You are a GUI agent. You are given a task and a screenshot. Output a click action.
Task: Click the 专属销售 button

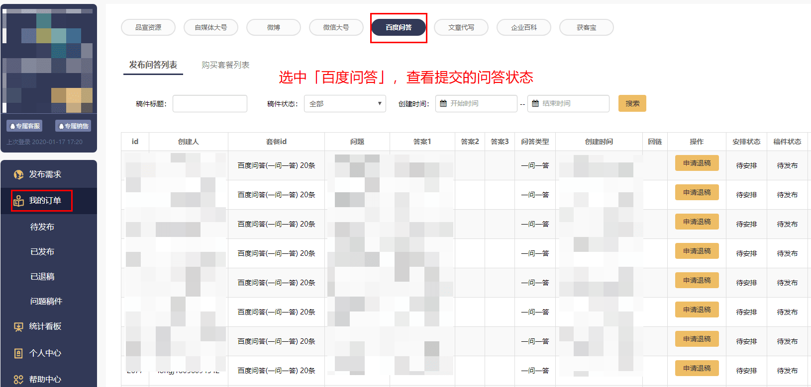pyautogui.click(x=73, y=126)
